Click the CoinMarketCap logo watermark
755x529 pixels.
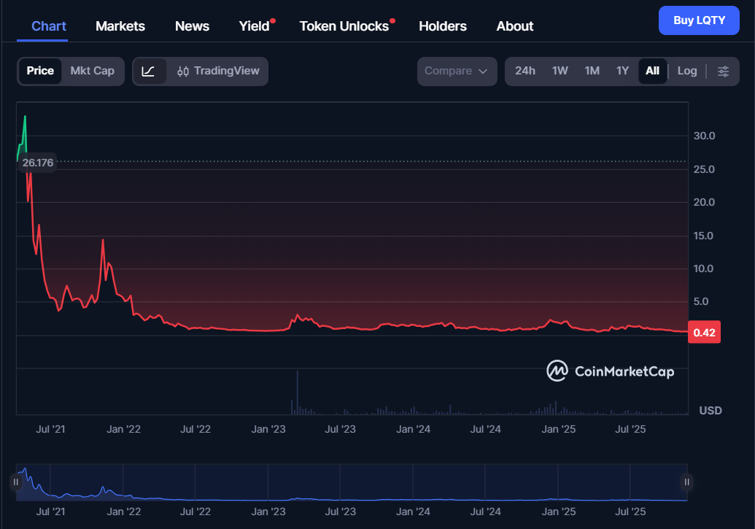pos(613,371)
